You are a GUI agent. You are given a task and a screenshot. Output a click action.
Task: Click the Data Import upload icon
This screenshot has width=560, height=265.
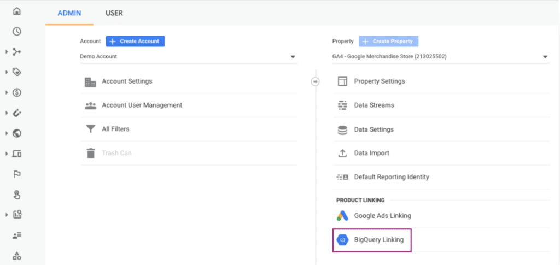pos(342,154)
